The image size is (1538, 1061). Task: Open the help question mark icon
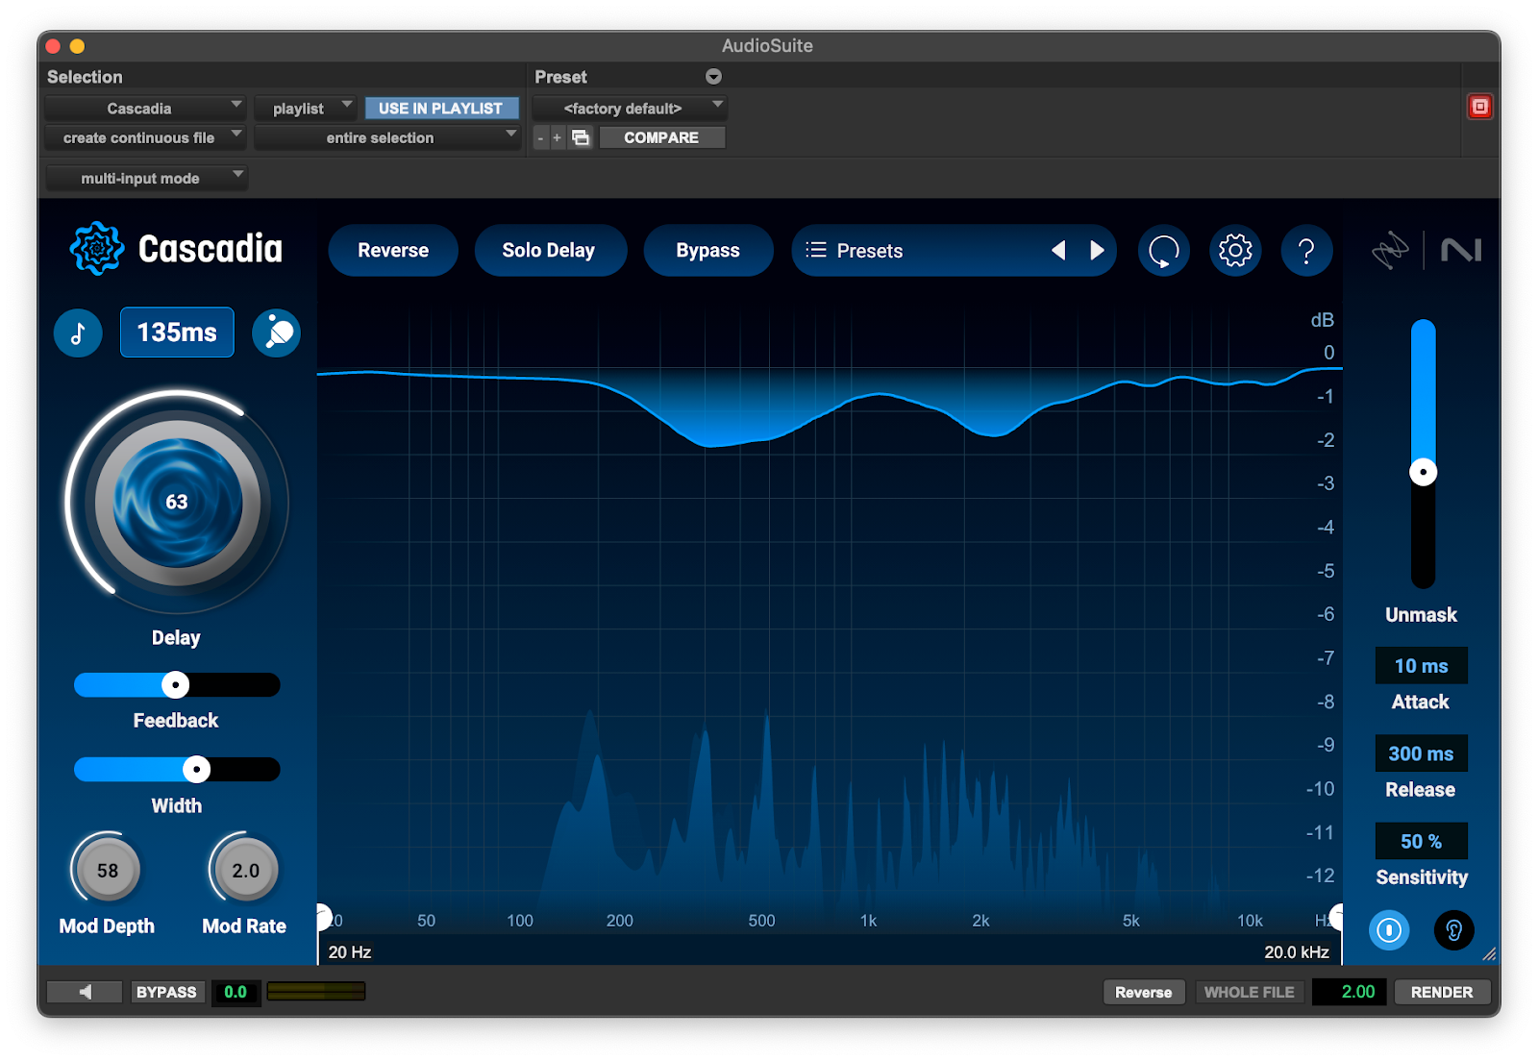click(1306, 251)
